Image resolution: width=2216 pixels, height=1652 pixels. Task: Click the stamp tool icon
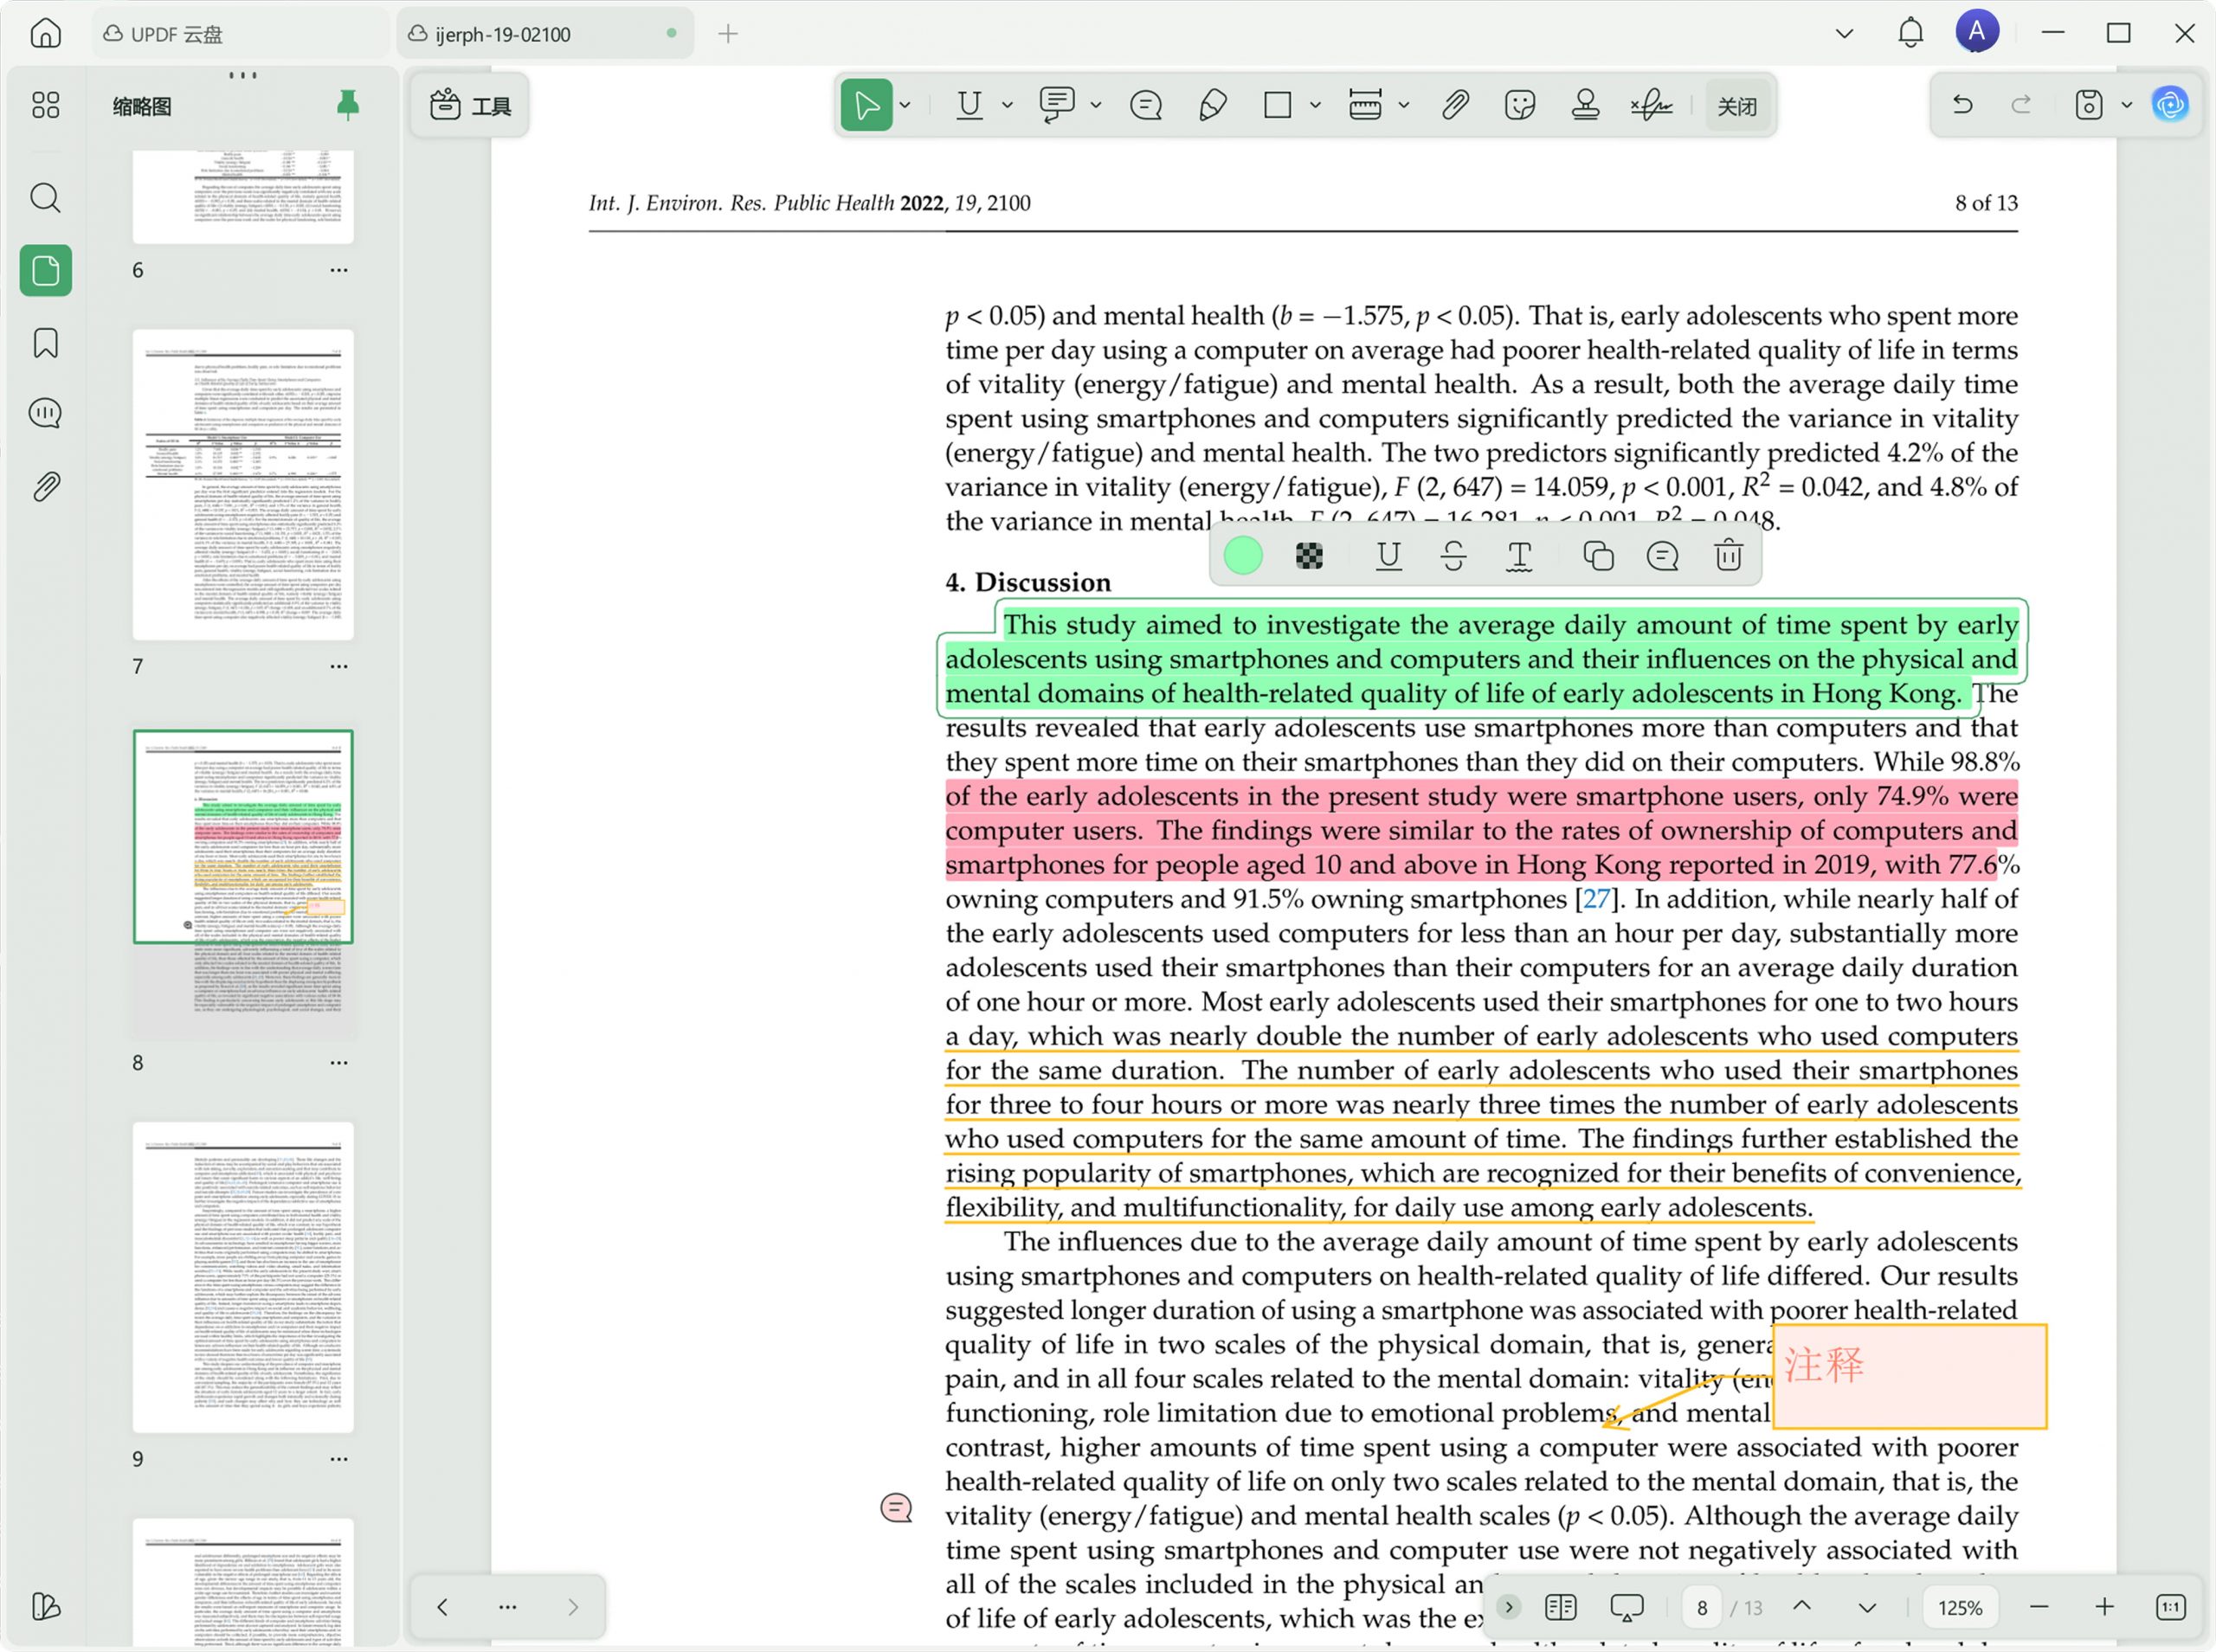[1585, 105]
